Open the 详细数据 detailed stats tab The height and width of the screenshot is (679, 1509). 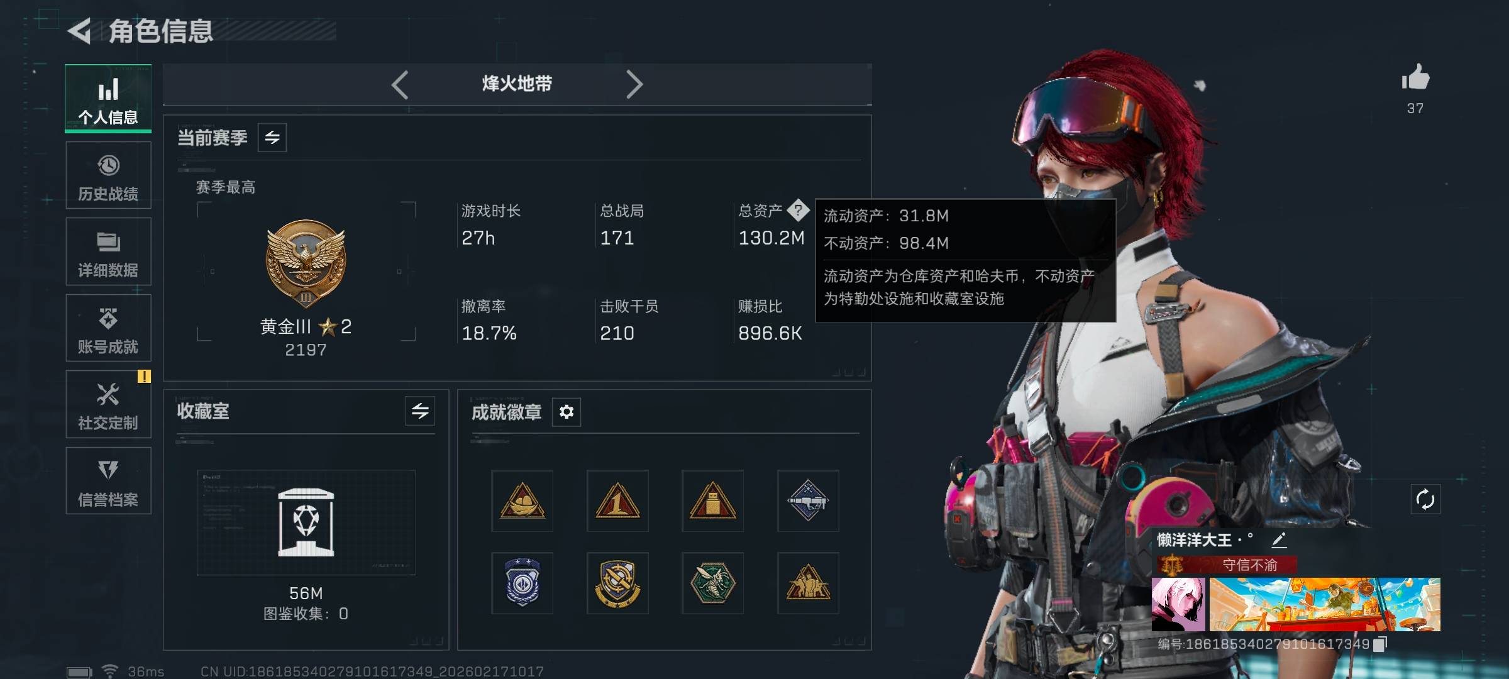[108, 251]
